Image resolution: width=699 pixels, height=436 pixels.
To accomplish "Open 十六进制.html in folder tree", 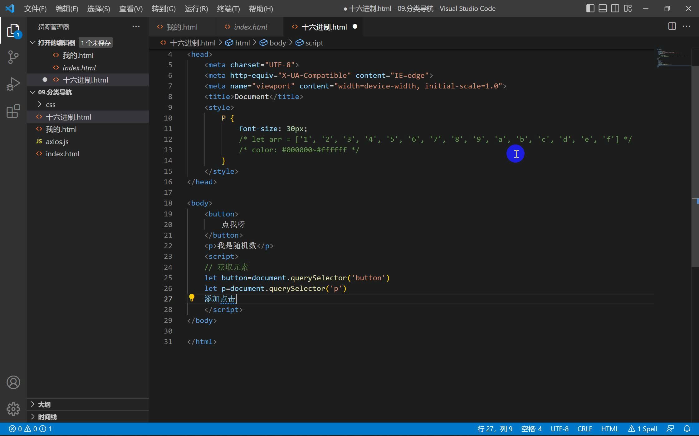I will point(88,117).
